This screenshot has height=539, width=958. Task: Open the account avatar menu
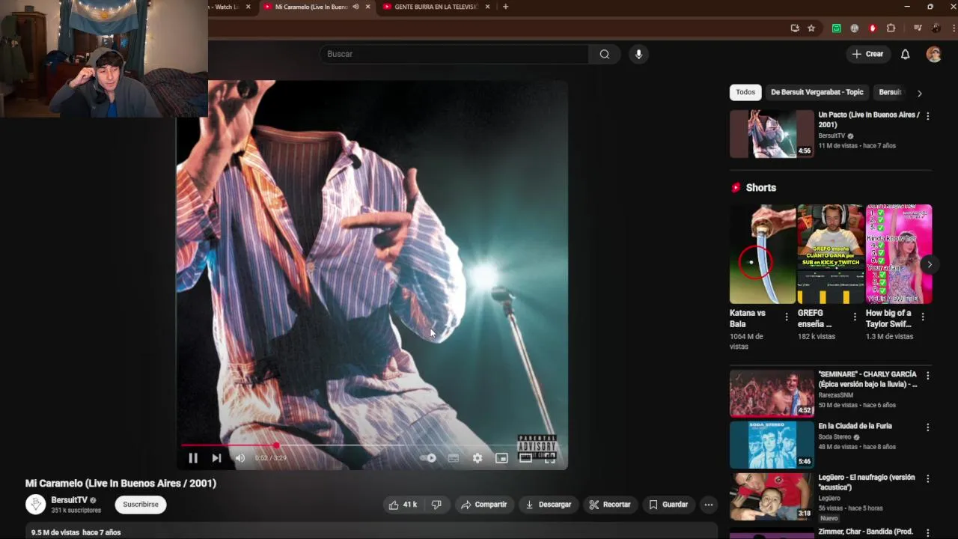pos(933,54)
